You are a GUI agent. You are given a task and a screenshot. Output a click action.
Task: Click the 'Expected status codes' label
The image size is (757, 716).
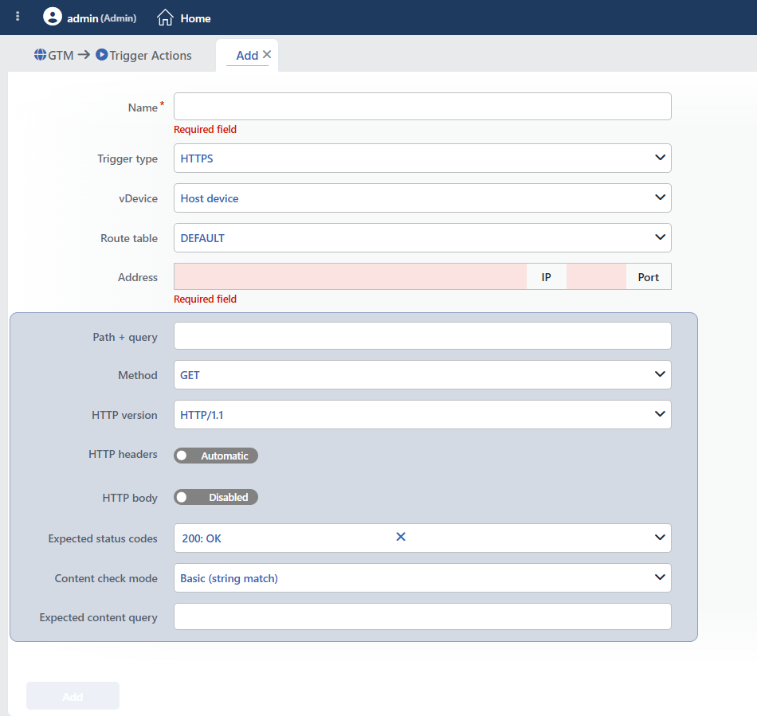pyautogui.click(x=103, y=538)
